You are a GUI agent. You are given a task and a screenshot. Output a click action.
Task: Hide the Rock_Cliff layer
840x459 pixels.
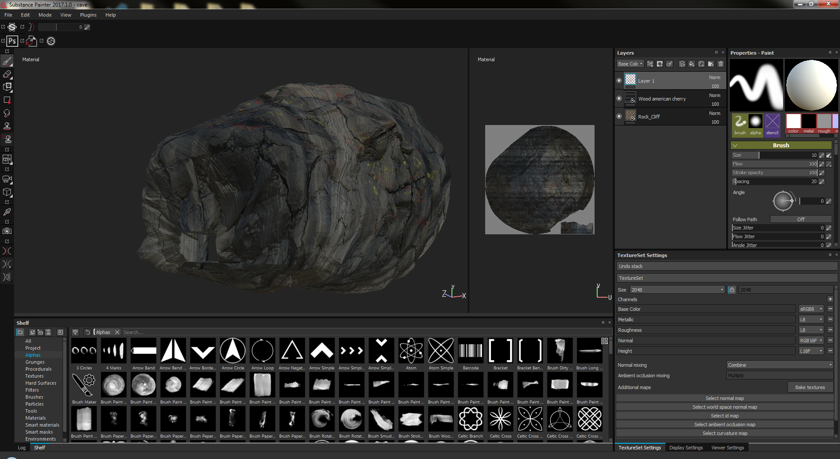tap(619, 116)
